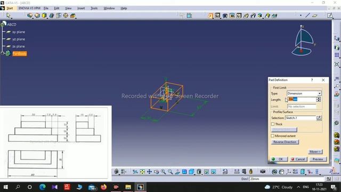Screen dimensions: 341x192
Task: Select the xy plane in the tree
Action: pos(19,32)
